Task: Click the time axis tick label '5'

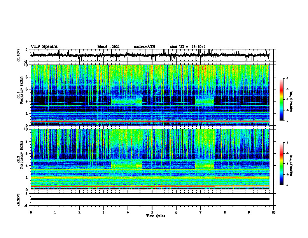Action: (152, 212)
